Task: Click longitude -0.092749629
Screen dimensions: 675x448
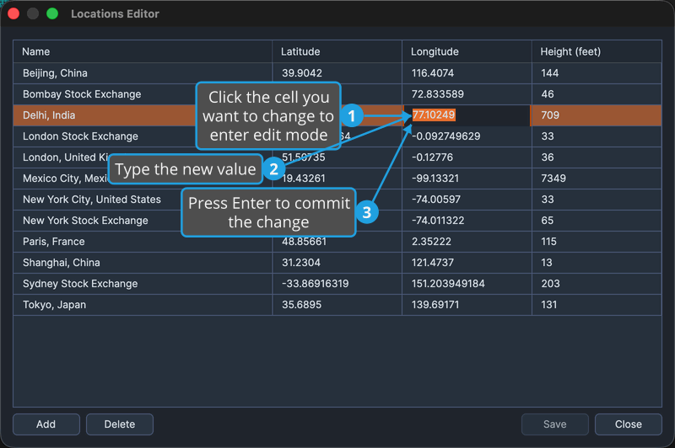Action: (467, 136)
